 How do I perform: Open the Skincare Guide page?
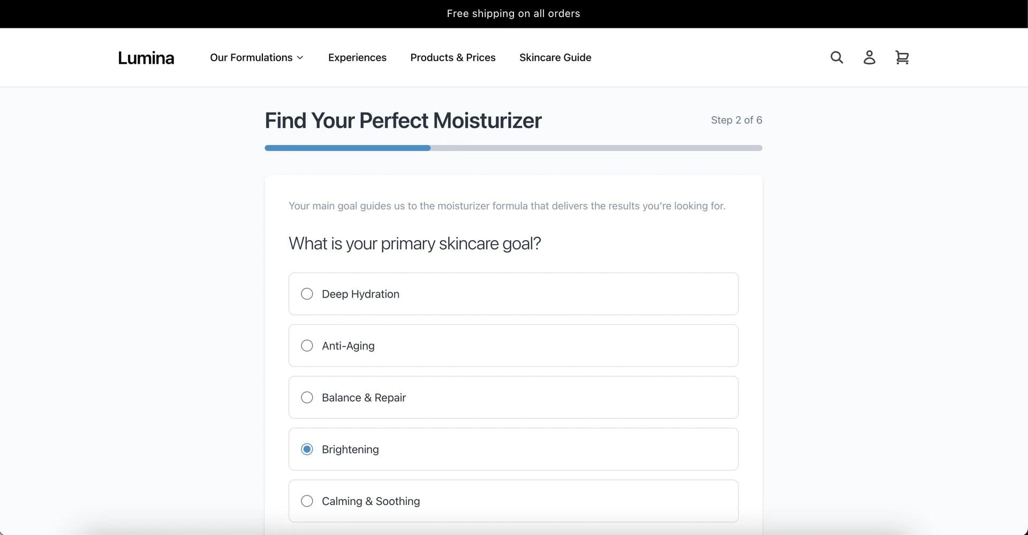coord(555,57)
